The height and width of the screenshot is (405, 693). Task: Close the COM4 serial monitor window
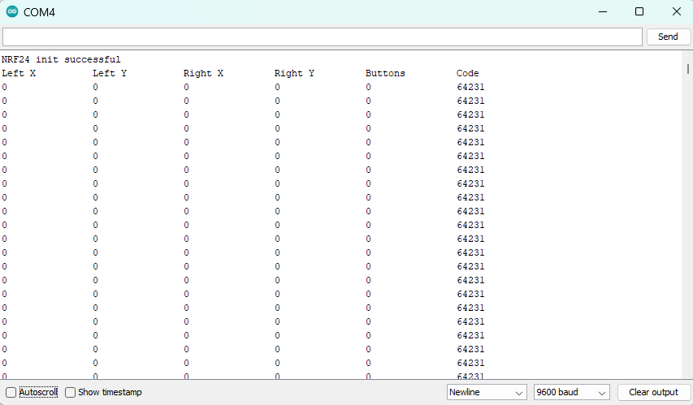click(676, 12)
